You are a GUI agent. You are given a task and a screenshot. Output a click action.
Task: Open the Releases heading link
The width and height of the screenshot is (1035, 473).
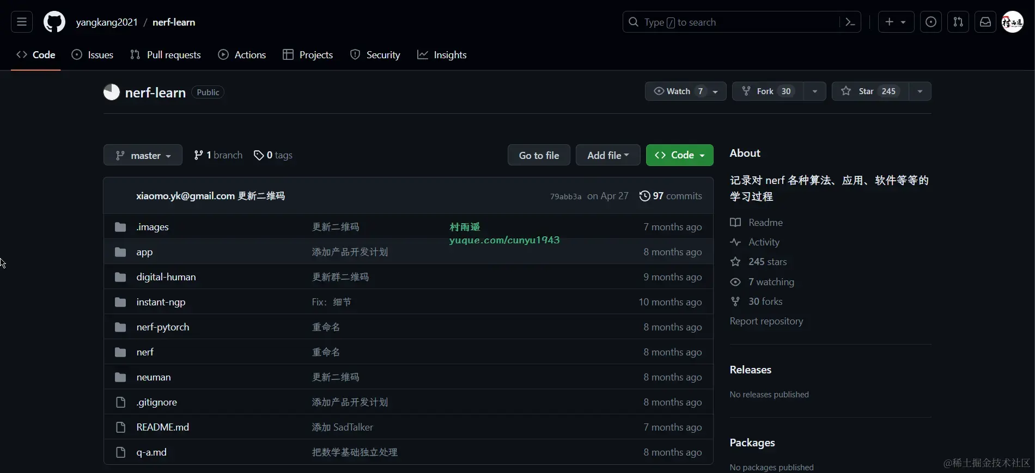tap(751, 370)
